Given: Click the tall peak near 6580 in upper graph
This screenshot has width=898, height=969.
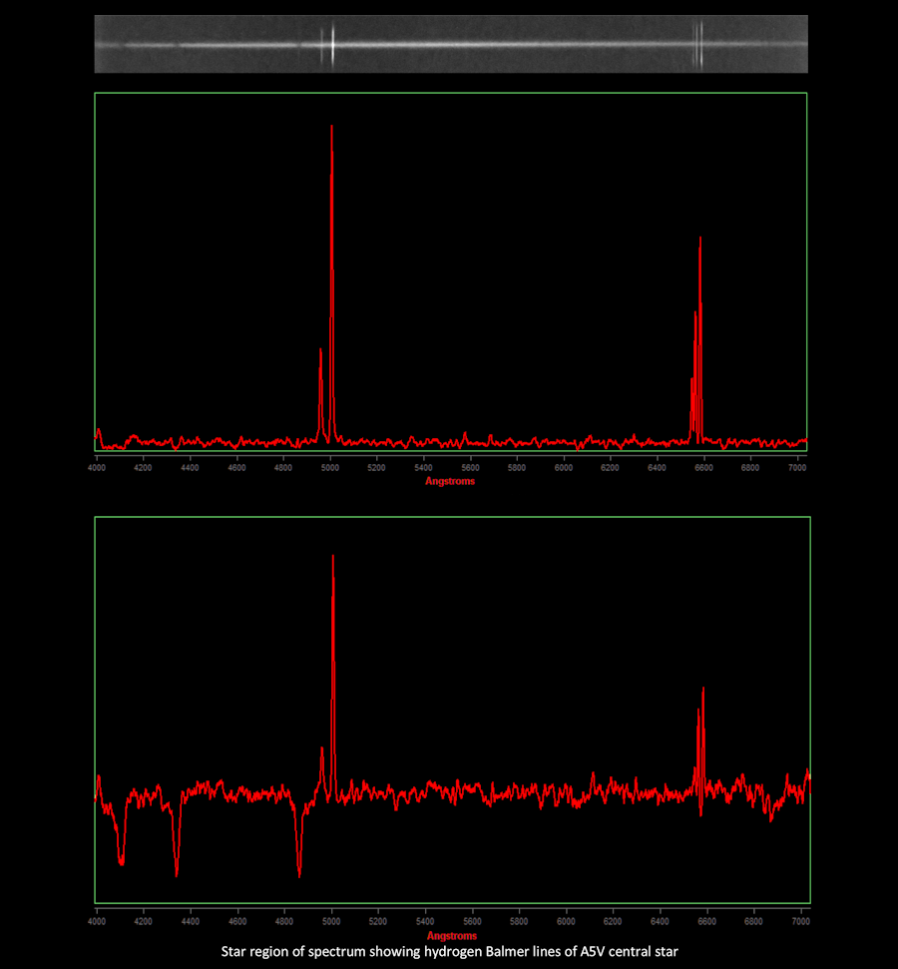Looking at the screenshot, I should 700,242.
